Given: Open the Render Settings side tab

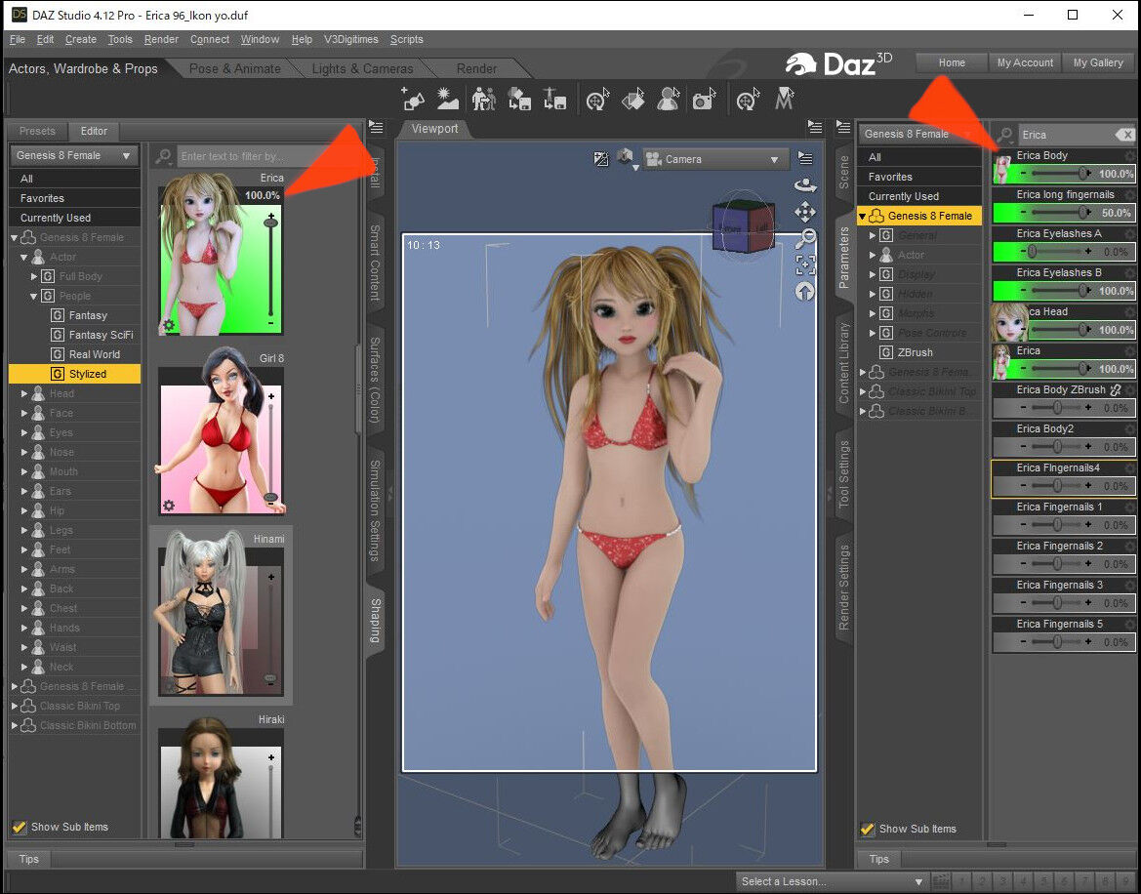Looking at the screenshot, I should point(844,588).
